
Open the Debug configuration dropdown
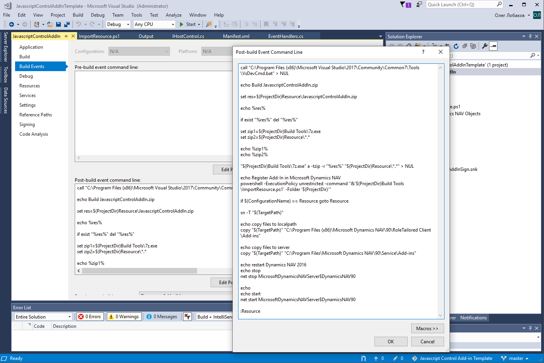[118, 24]
